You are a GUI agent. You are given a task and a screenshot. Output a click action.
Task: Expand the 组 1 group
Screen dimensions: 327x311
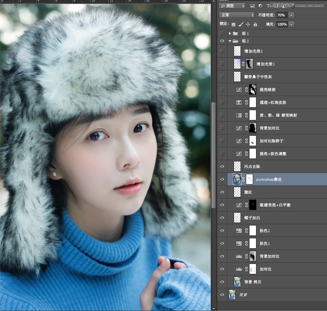pos(230,33)
